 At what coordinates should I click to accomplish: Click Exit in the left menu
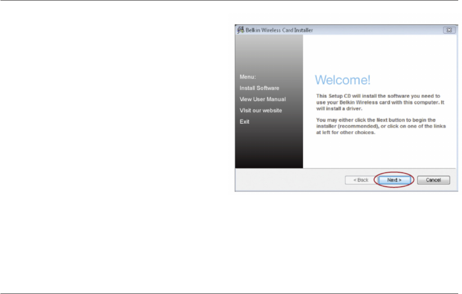[244, 121]
